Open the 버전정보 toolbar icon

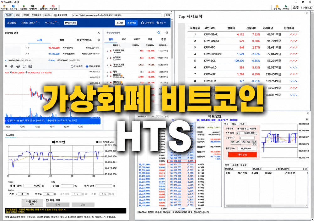click(x=53, y=8)
